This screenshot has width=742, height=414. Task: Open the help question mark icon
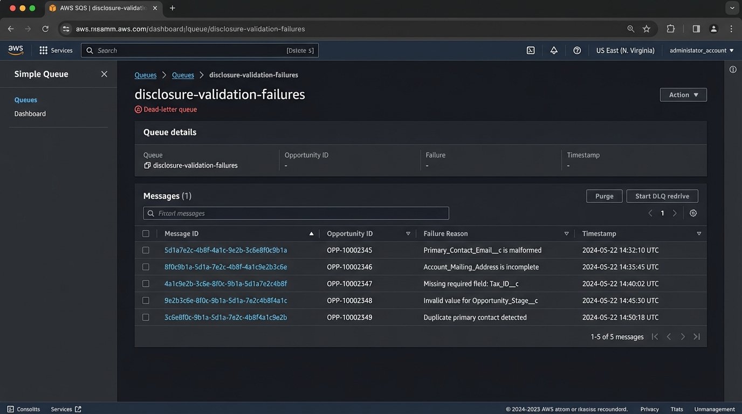[577, 50]
